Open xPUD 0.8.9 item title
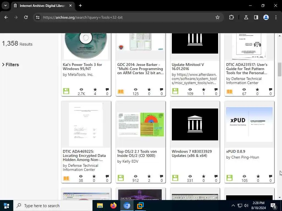This screenshot has height=211, width=282. coord(236,152)
